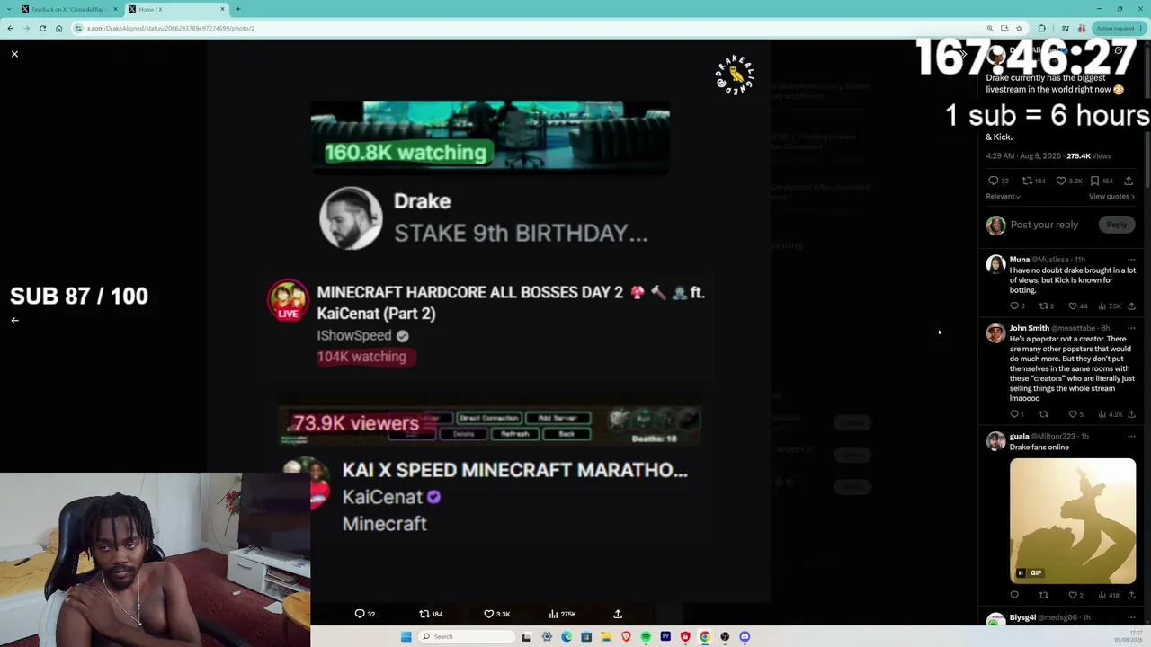Viewport: 1151px width, 647px height.
Task: Reload the current page
Action: tap(42, 28)
